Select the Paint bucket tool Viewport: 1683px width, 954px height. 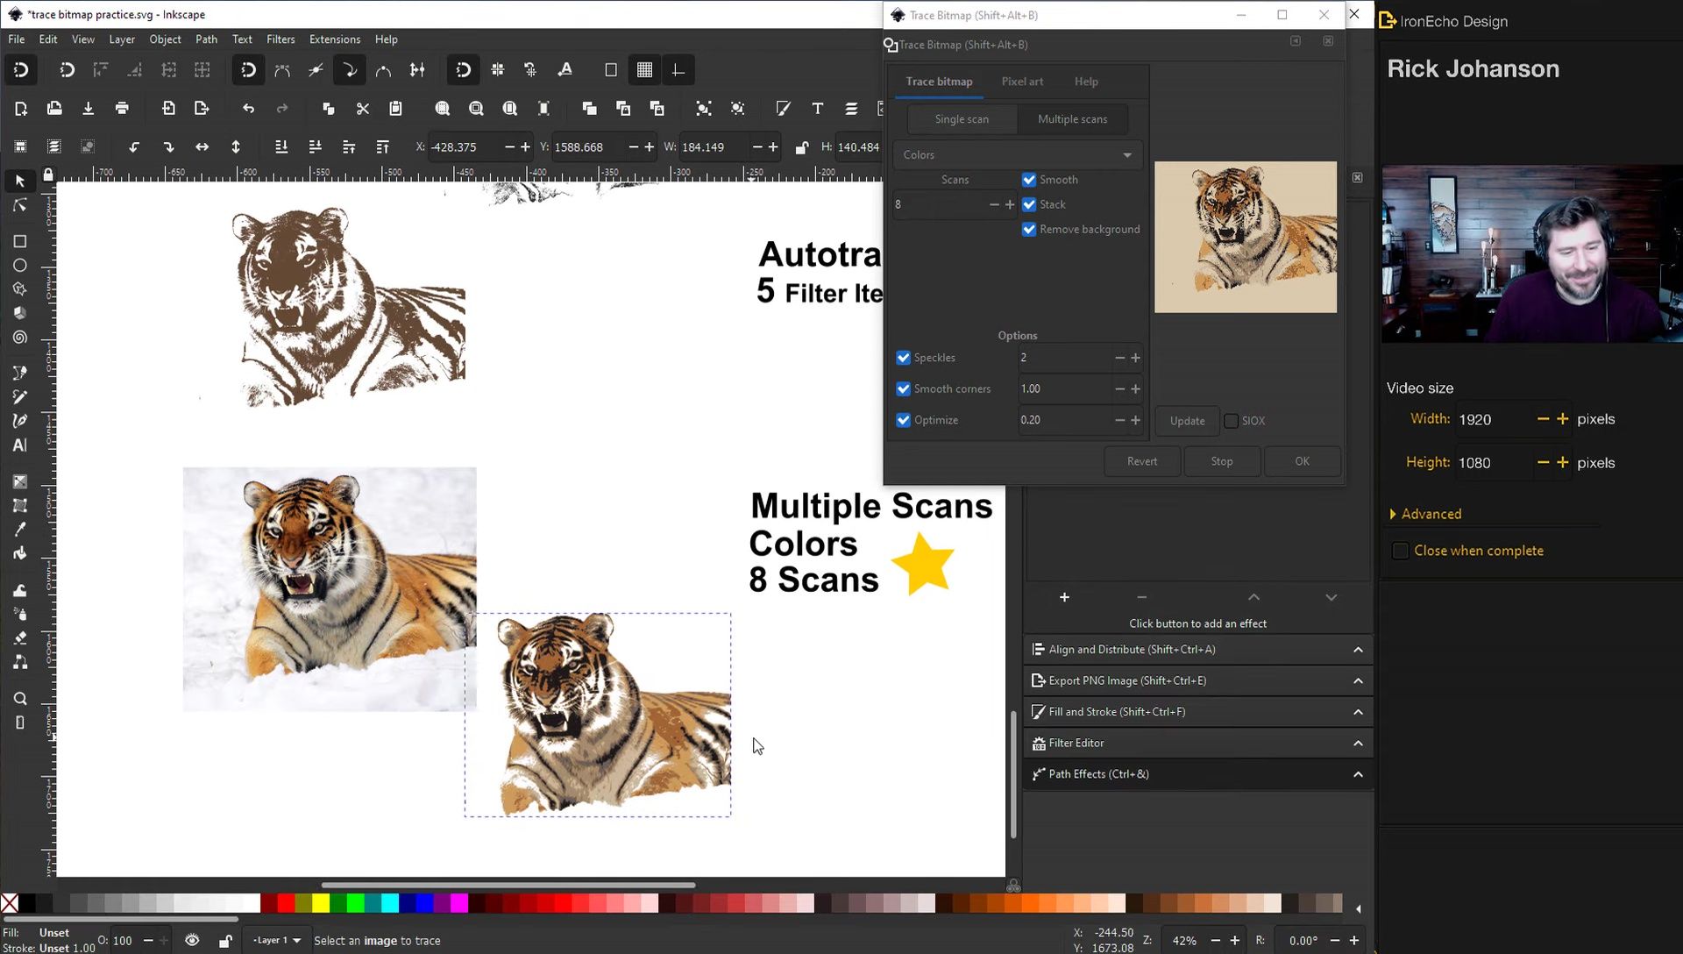(x=19, y=553)
